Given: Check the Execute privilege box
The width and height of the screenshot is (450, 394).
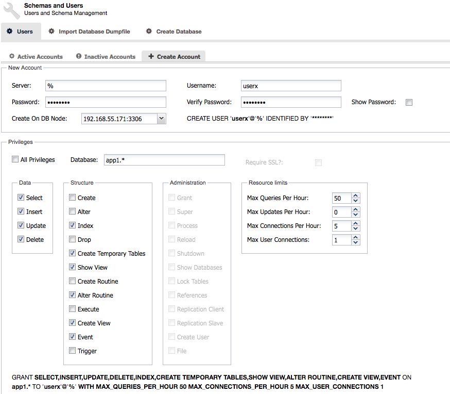Looking at the screenshot, I should tap(72, 308).
